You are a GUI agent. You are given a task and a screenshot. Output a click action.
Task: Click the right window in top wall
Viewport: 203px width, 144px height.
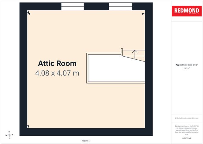tap(121, 6)
